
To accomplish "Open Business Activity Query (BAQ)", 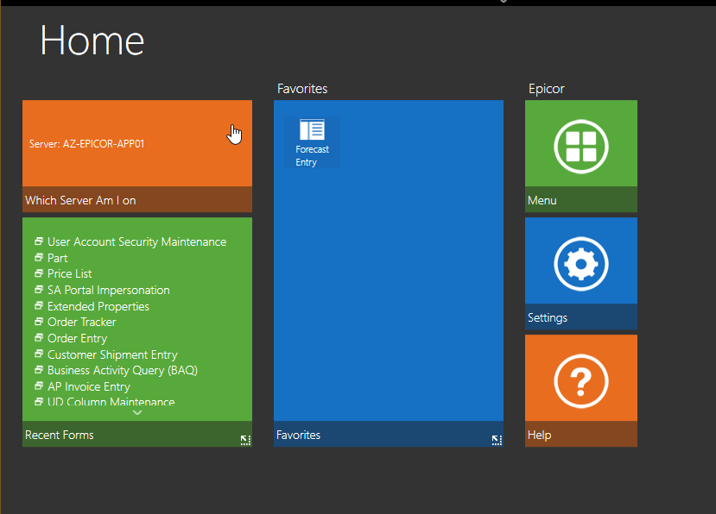I will click(123, 370).
